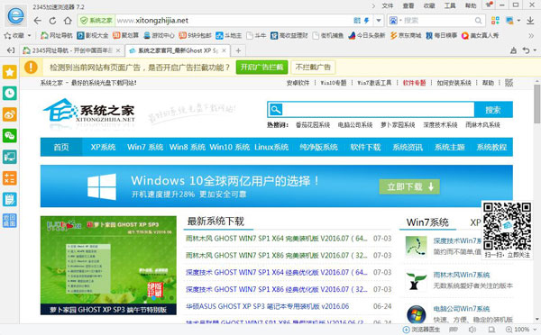
Task: Open the 首页 navigation tab
Action: point(61,147)
